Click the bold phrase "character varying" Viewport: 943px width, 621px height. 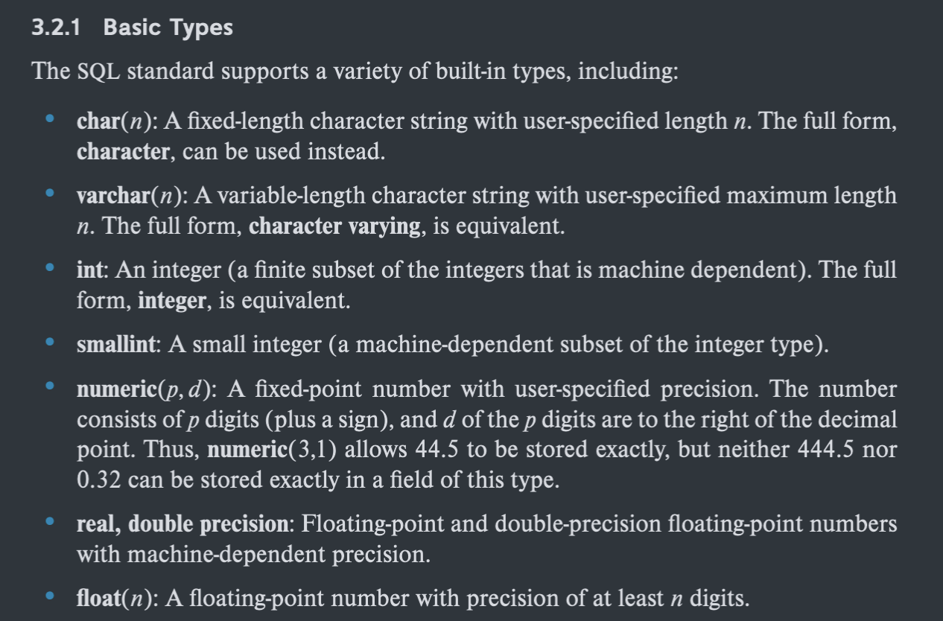pyautogui.click(x=334, y=226)
